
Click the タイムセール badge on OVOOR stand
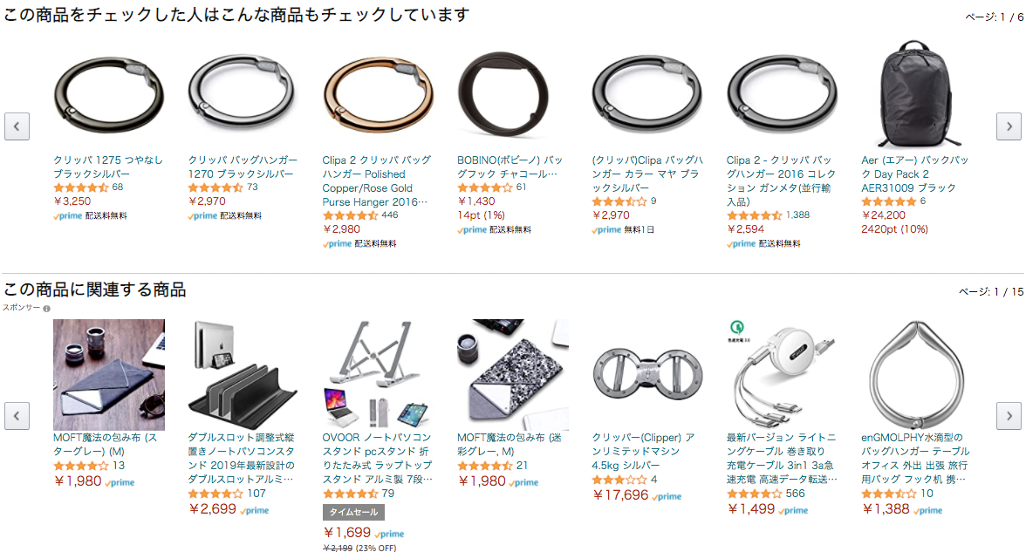[353, 512]
